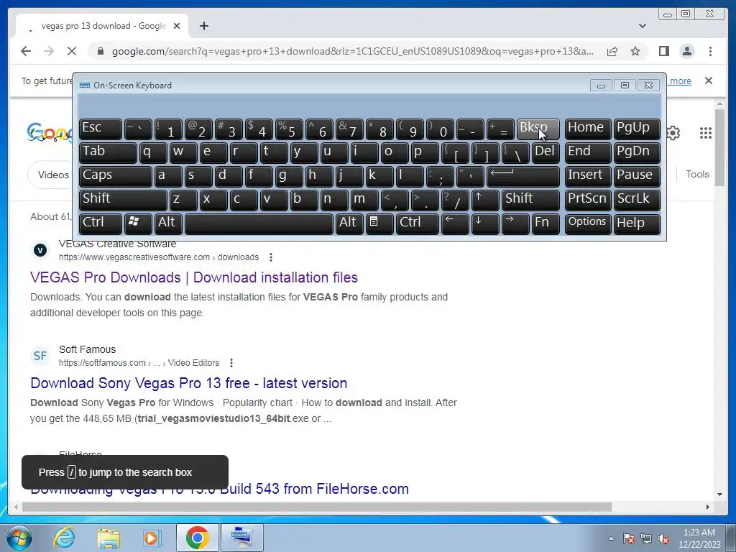
Task: Open the volume tray icon
Action: (x=663, y=538)
